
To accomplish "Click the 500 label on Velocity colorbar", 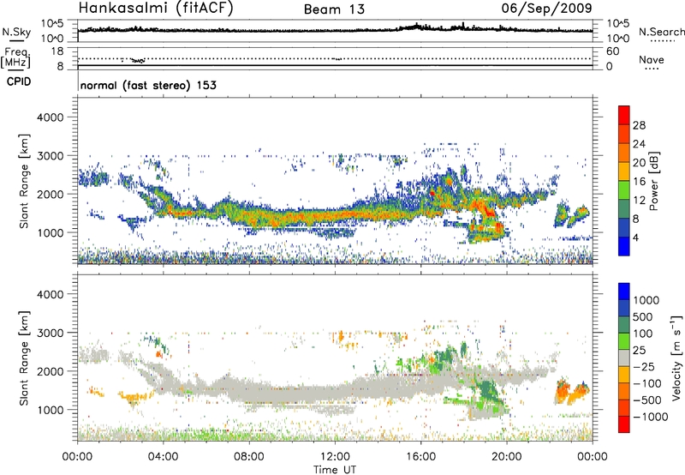I will (x=645, y=316).
